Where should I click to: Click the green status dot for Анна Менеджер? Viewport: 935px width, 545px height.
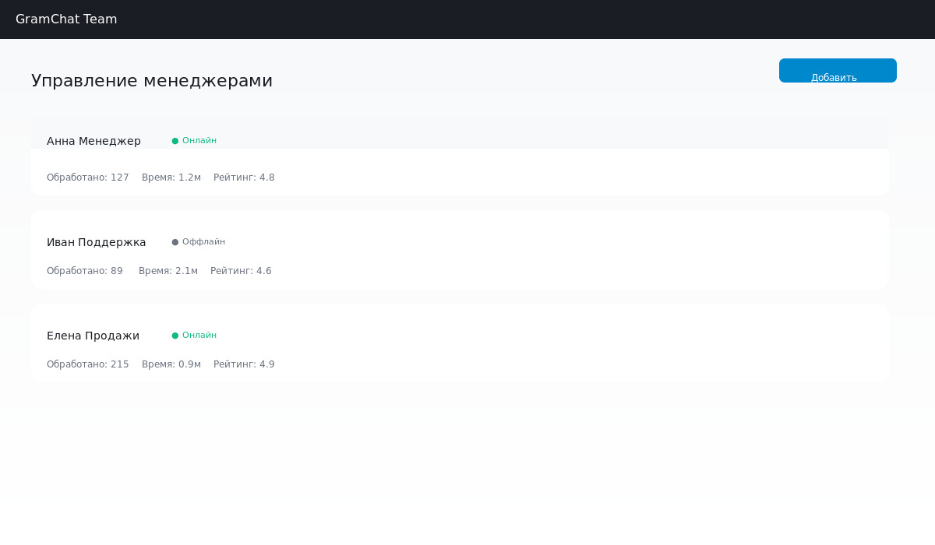(x=175, y=141)
